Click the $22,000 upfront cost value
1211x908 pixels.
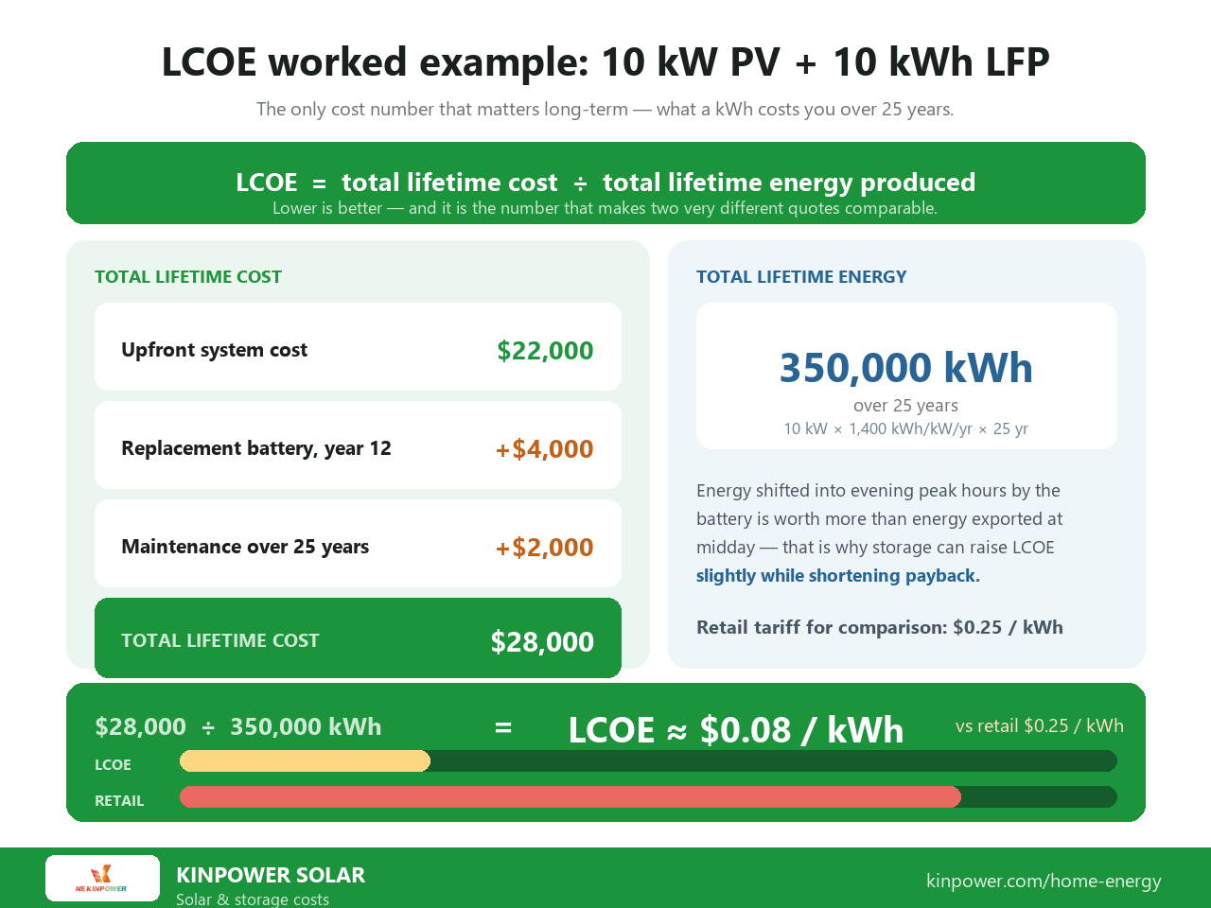click(545, 351)
